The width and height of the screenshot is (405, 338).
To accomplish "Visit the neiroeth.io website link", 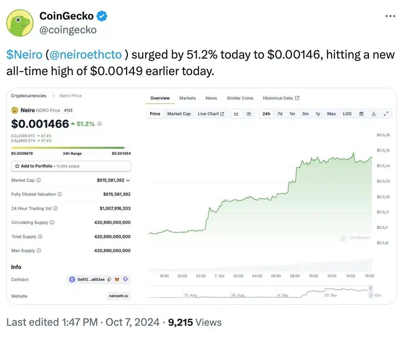I will coord(118,296).
